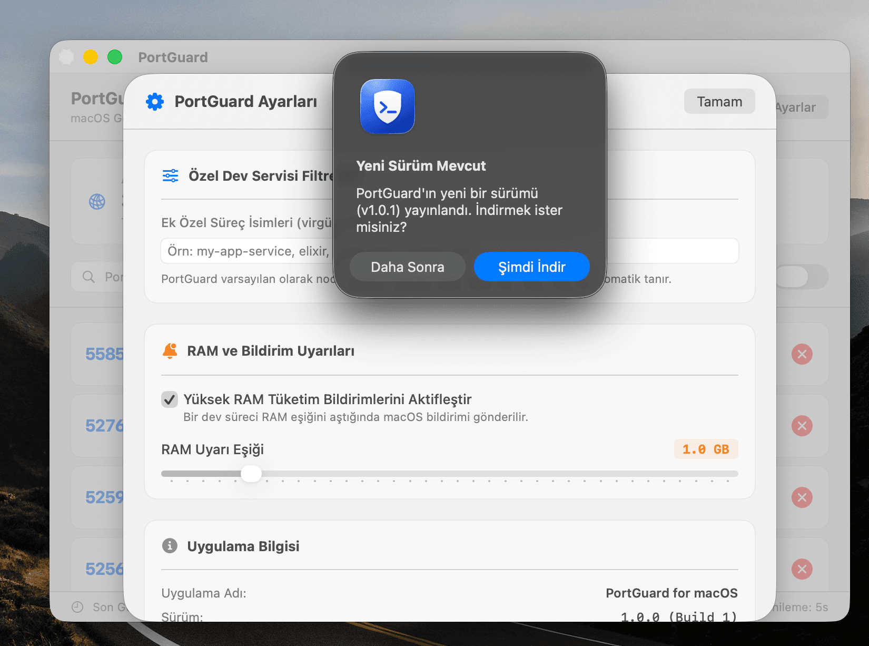Image resolution: width=869 pixels, height=646 pixels.
Task: Click the globe icon in the main window
Action: (97, 201)
